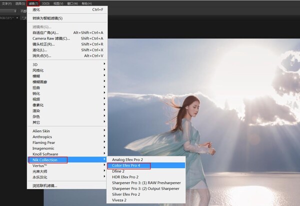Open the 选择(S) menu

coord(20,3)
